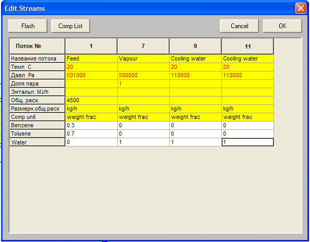Edit Benzene fraction 0.3
310x242 pixels.
tap(91, 125)
